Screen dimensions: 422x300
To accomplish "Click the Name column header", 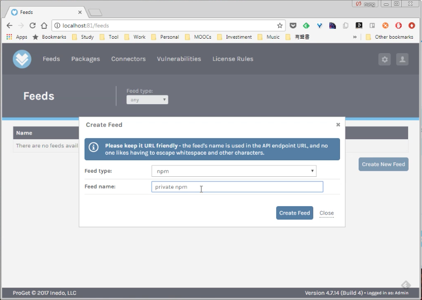I will [24, 133].
